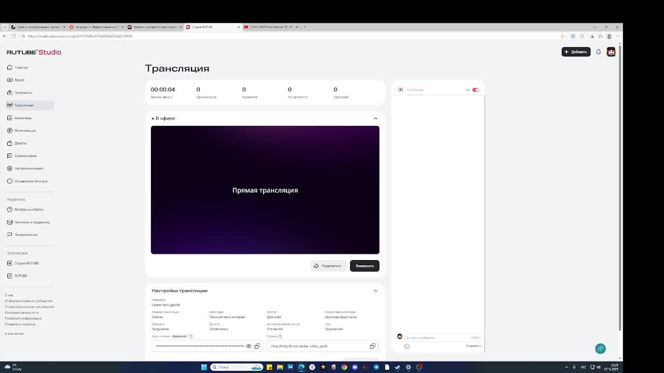This screenshot has width=664, height=373.
Task: Open Discord from the taskbar
Action: 355,367
